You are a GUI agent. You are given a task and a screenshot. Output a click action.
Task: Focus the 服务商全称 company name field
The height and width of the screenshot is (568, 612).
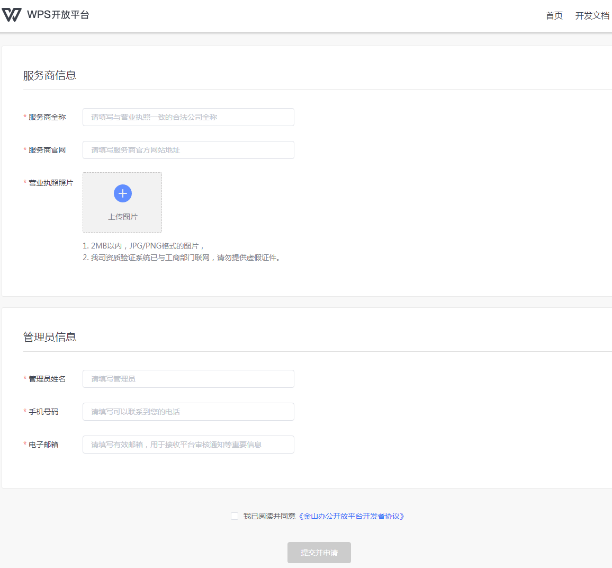188,117
